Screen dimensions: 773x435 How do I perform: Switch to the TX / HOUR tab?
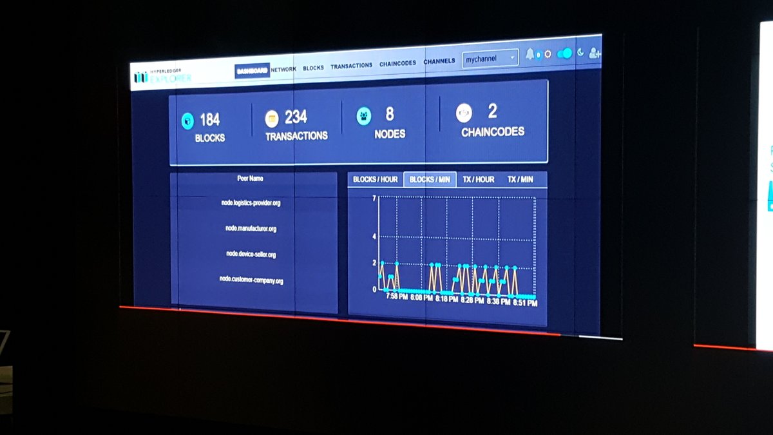click(479, 180)
